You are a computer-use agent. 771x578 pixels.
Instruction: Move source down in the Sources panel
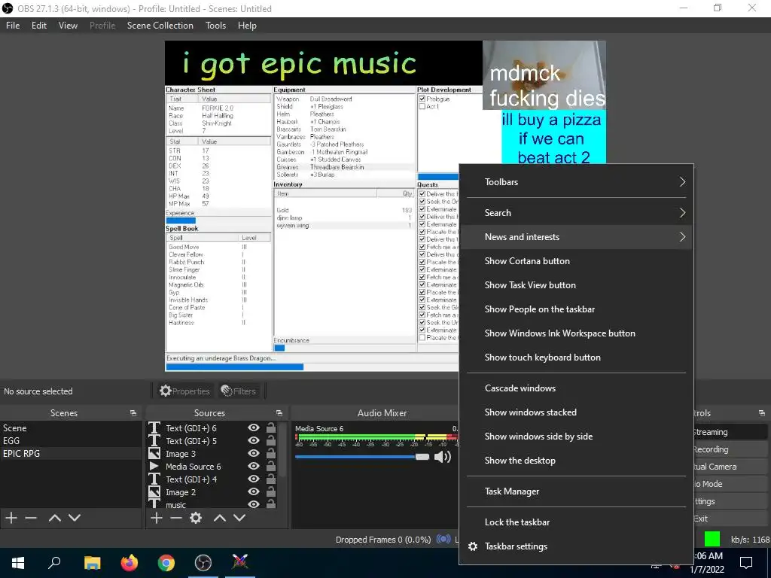239,518
